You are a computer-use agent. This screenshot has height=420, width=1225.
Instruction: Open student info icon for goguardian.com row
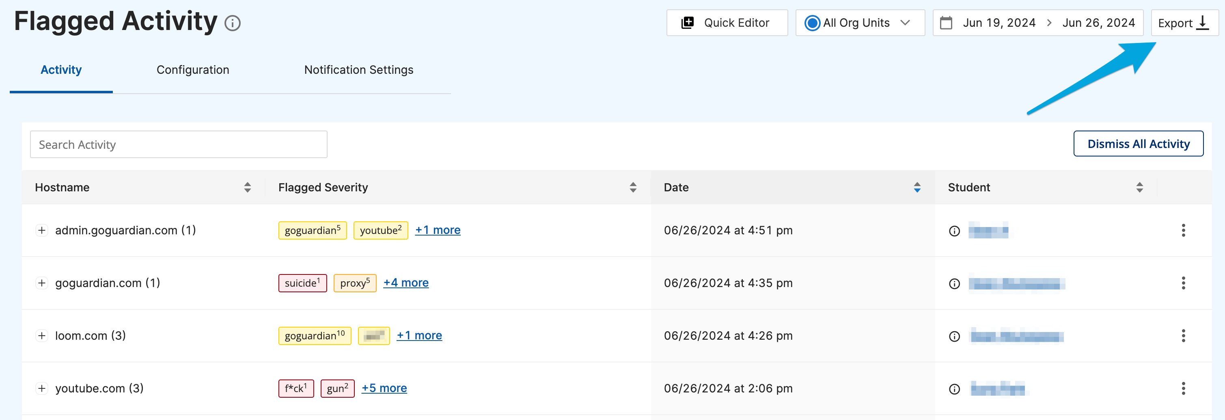pyautogui.click(x=954, y=284)
